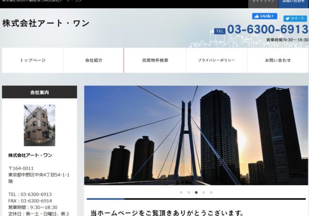Select the second slideshow dot

tap(189, 192)
